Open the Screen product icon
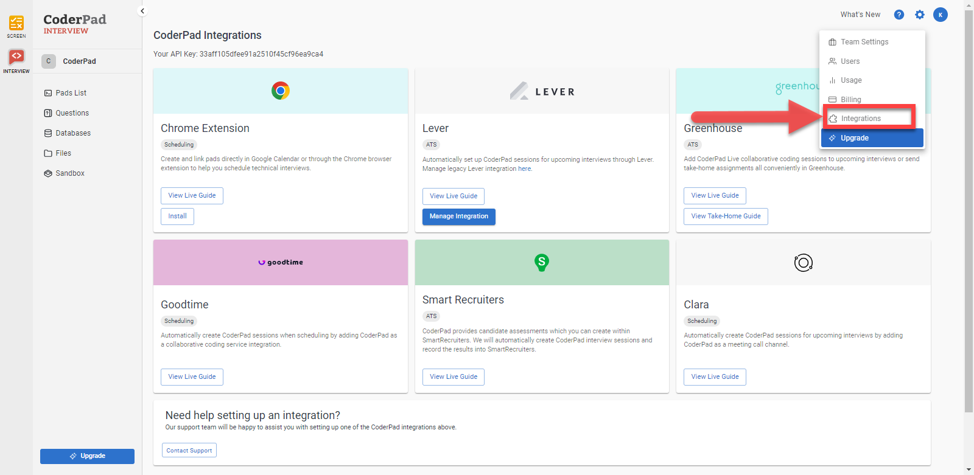This screenshot has height=475, width=974. [16, 24]
